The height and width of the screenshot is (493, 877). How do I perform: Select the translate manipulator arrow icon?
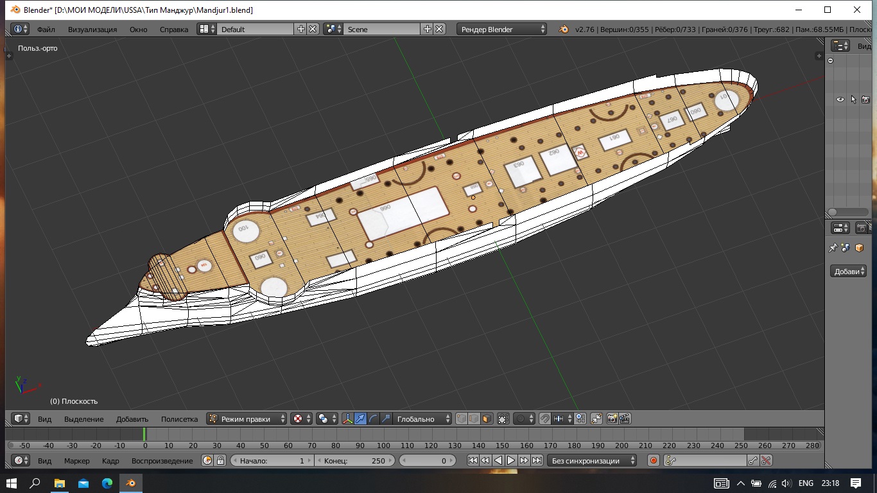click(360, 419)
